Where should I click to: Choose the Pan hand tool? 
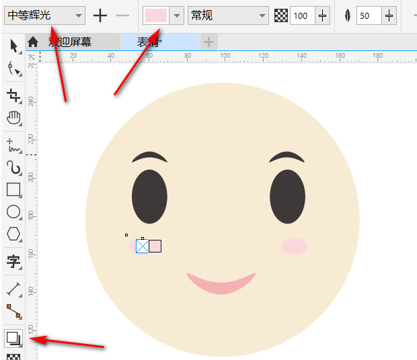(13, 118)
